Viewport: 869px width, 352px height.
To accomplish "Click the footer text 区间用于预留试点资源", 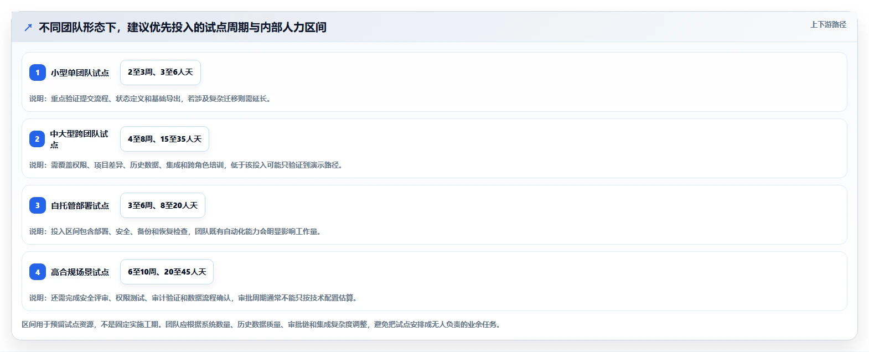I will 262,324.
